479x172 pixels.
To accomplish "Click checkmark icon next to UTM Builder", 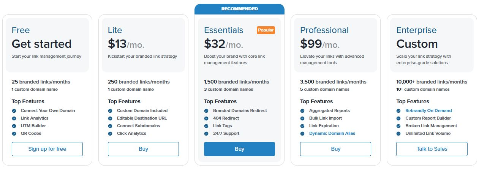I will [x=14, y=126].
